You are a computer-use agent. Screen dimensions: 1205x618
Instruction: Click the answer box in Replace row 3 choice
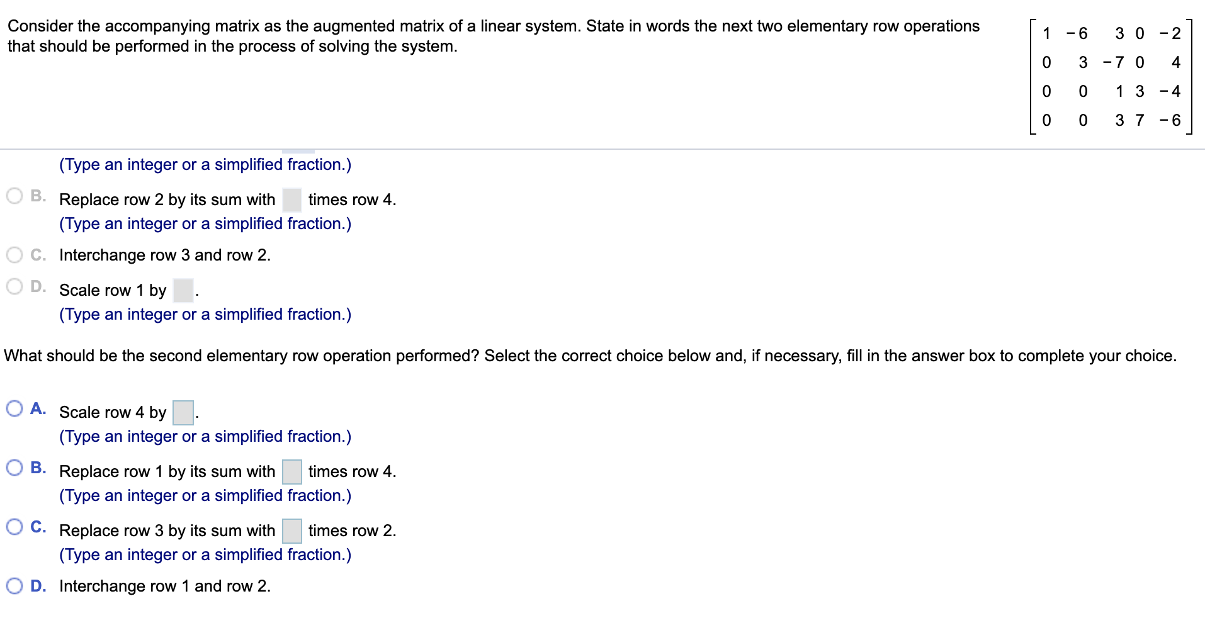click(291, 531)
